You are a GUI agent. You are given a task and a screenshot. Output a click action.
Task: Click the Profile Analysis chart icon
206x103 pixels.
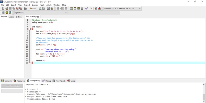pyautogui.click(x=96, y=8)
